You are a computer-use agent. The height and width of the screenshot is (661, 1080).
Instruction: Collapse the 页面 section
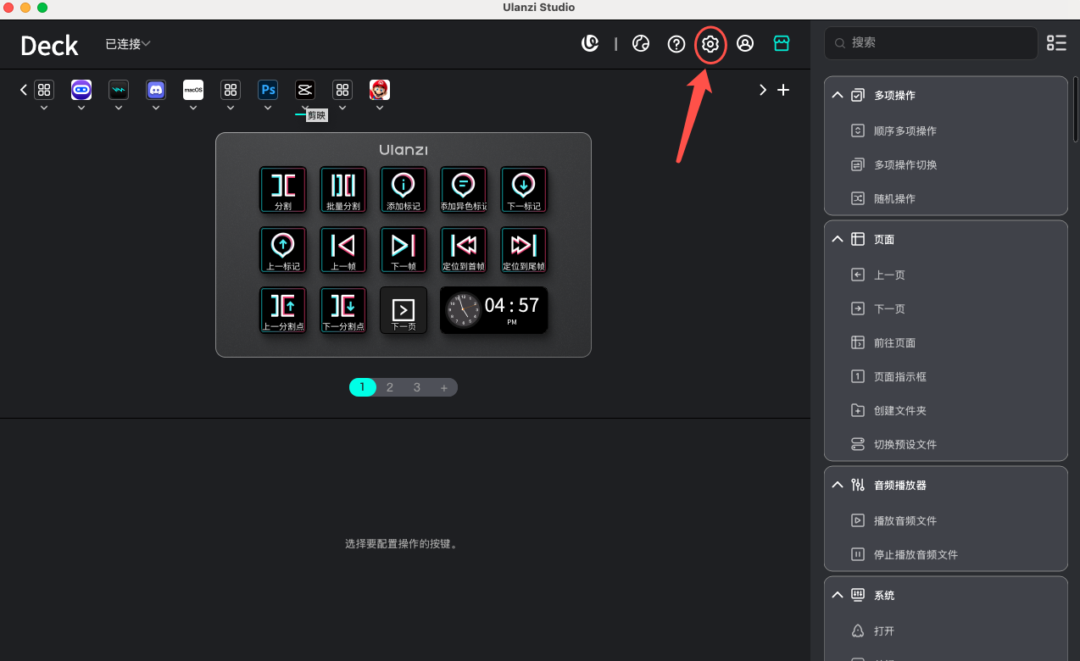[x=838, y=240]
